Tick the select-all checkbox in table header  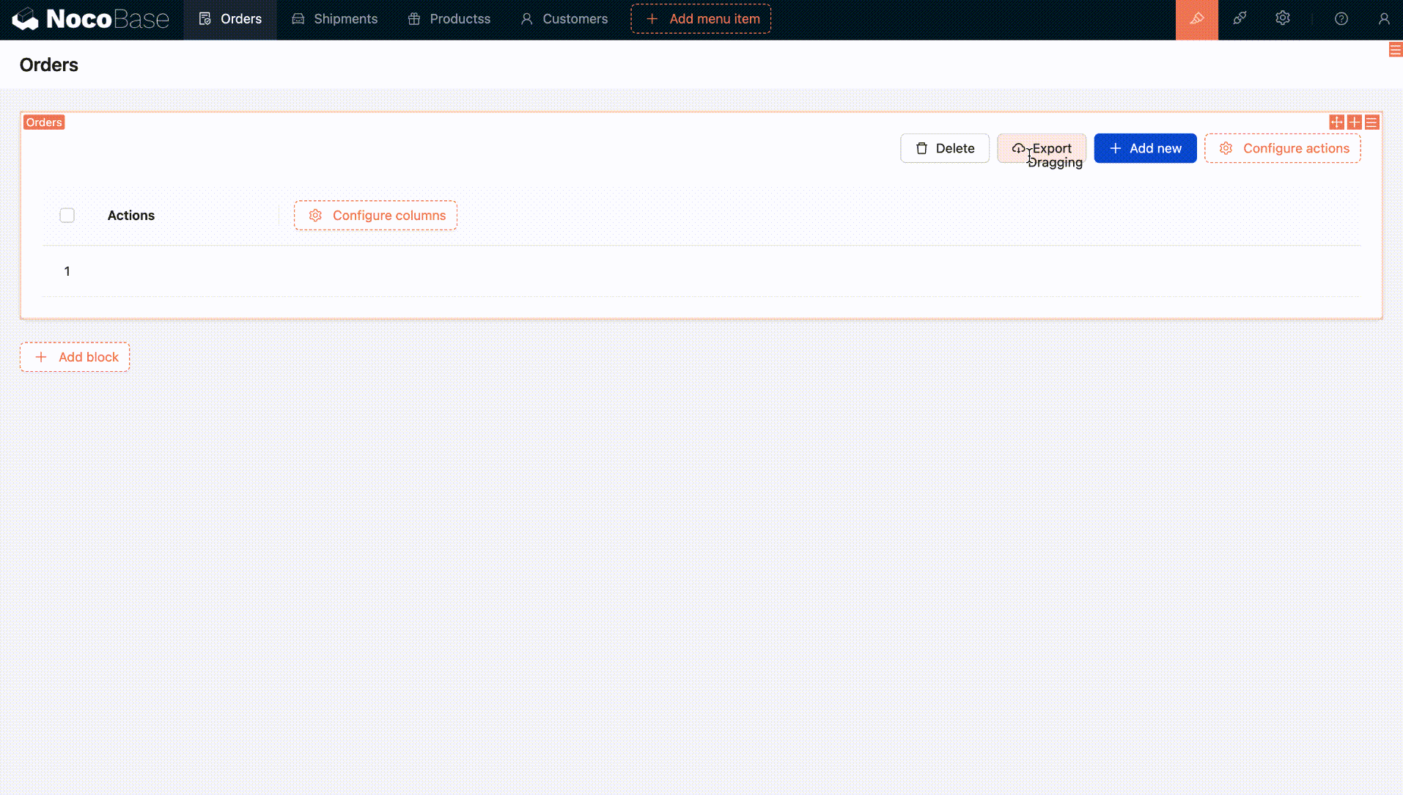coord(67,215)
